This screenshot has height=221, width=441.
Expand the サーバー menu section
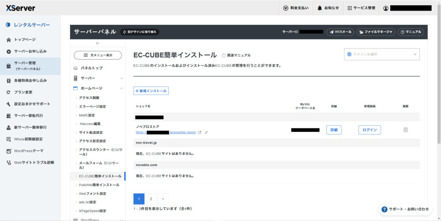point(98,78)
